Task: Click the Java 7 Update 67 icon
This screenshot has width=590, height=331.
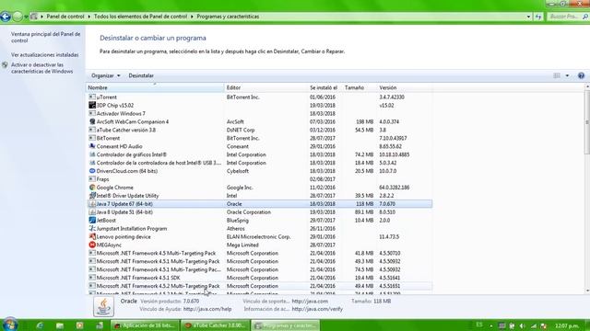Action: (x=92, y=204)
